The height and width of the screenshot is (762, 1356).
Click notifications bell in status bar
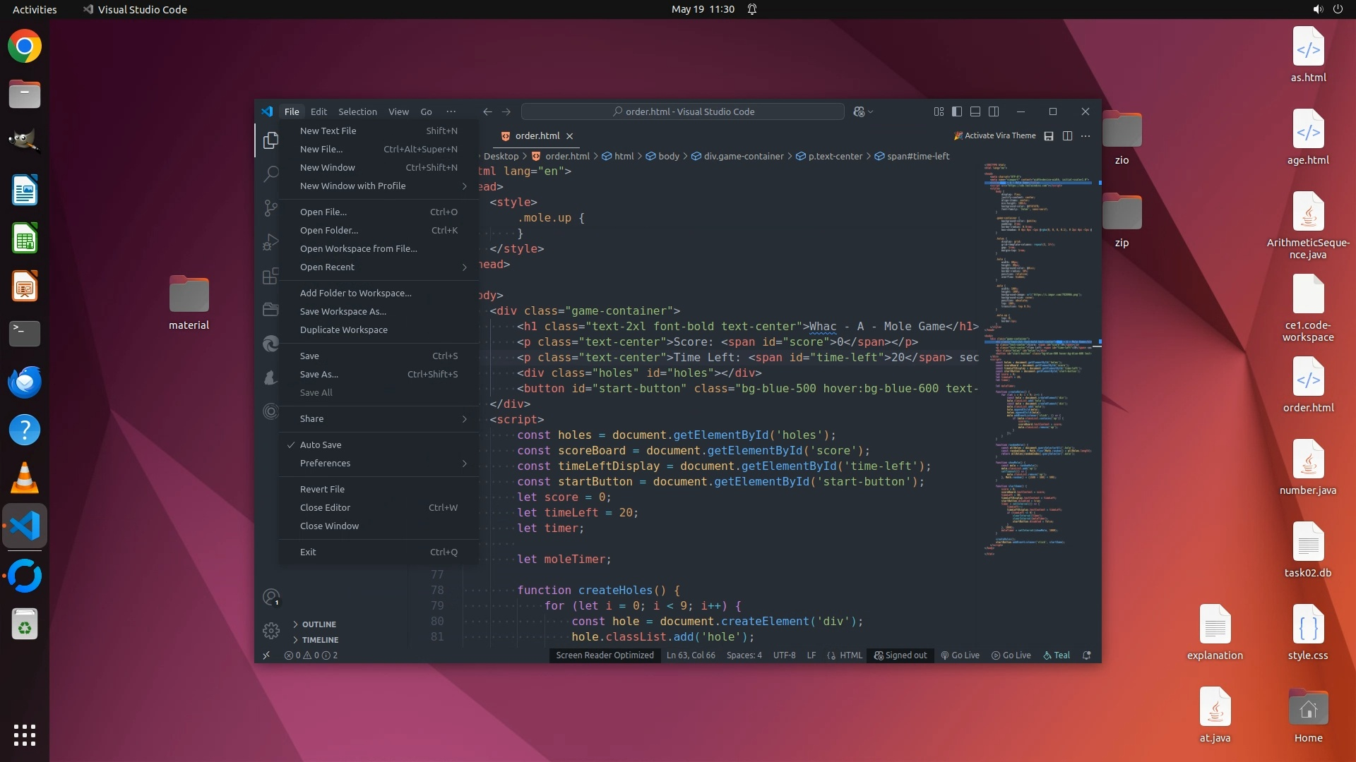coord(1087,655)
